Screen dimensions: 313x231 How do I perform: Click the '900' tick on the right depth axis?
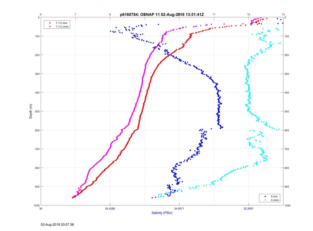(287, 187)
